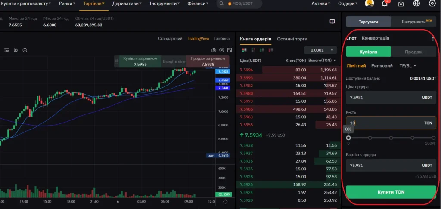
Task: Click the Ціна ордера 7.5981 field
Action: point(391,98)
